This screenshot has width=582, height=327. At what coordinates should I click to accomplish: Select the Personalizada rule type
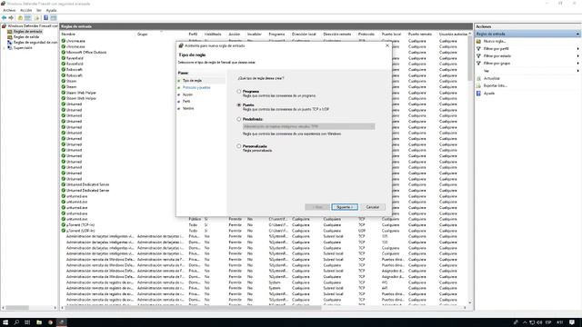(x=238, y=146)
